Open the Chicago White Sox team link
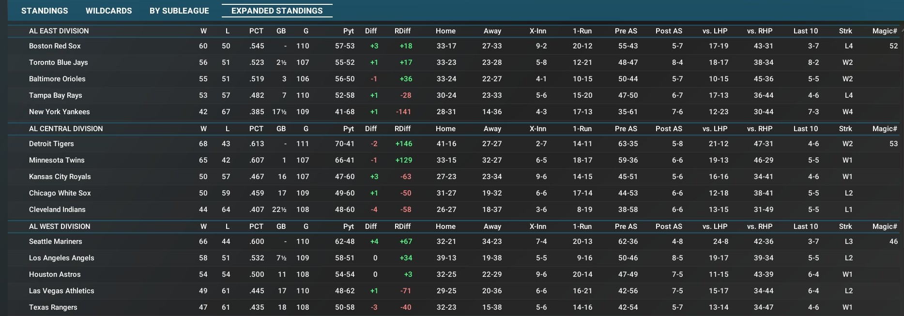 click(60, 193)
